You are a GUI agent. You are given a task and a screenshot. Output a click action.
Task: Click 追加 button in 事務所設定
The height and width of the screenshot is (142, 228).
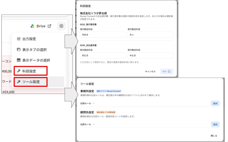tap(215, 103)
